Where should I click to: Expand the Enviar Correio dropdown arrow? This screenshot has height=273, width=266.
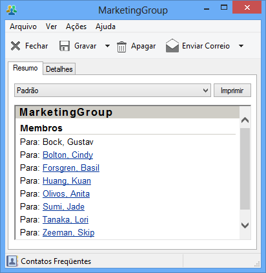pyautogui.click(x=241, y=46)
